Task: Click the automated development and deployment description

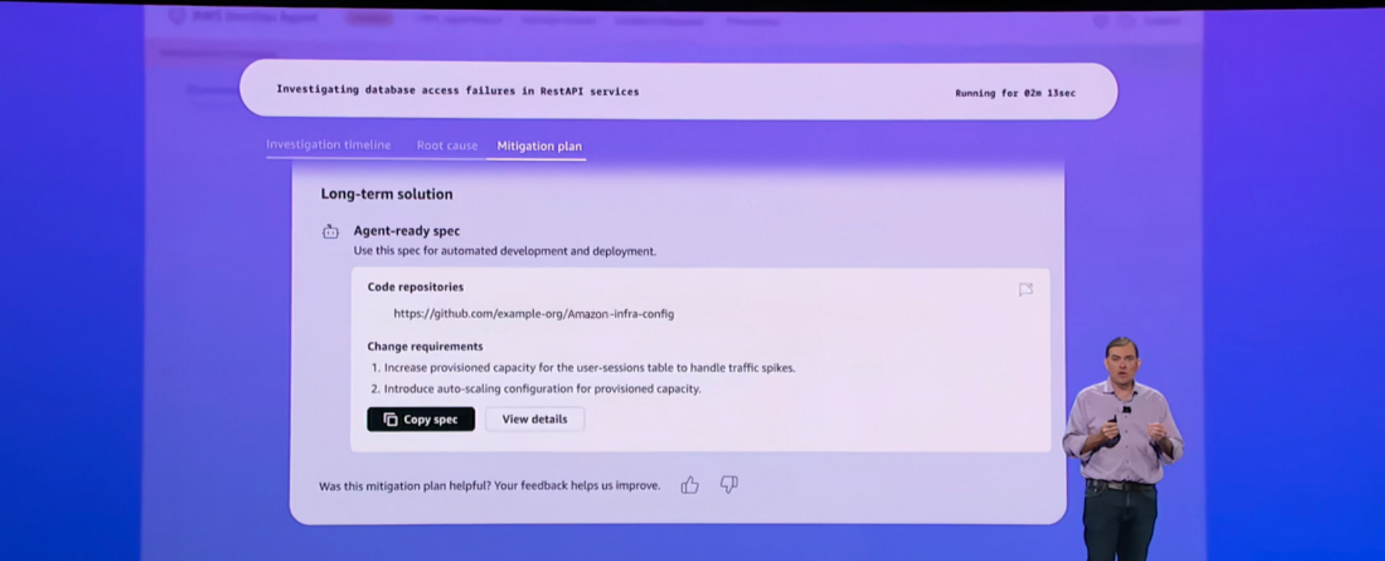Action: (504, 251)
